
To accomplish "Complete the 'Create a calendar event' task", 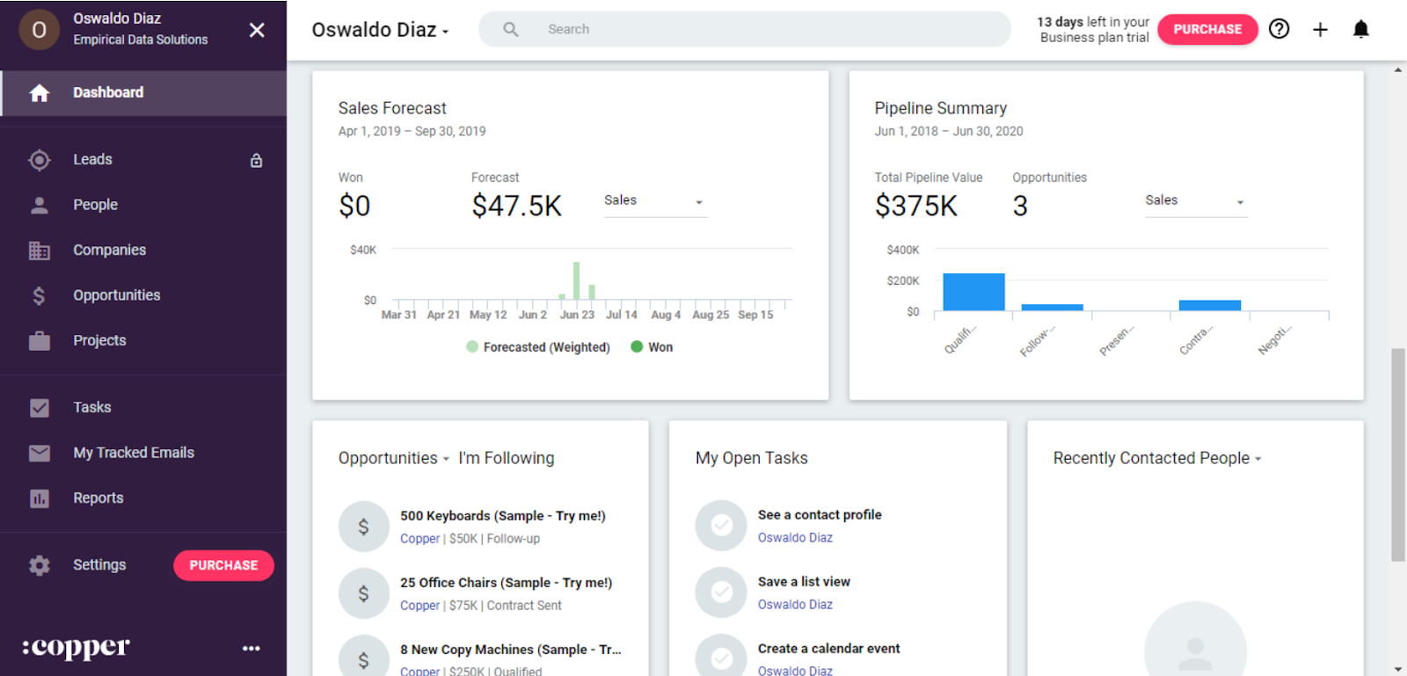I will coord(721,658).
